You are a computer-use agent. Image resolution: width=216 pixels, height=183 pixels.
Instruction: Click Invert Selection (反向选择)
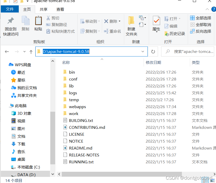201,31
